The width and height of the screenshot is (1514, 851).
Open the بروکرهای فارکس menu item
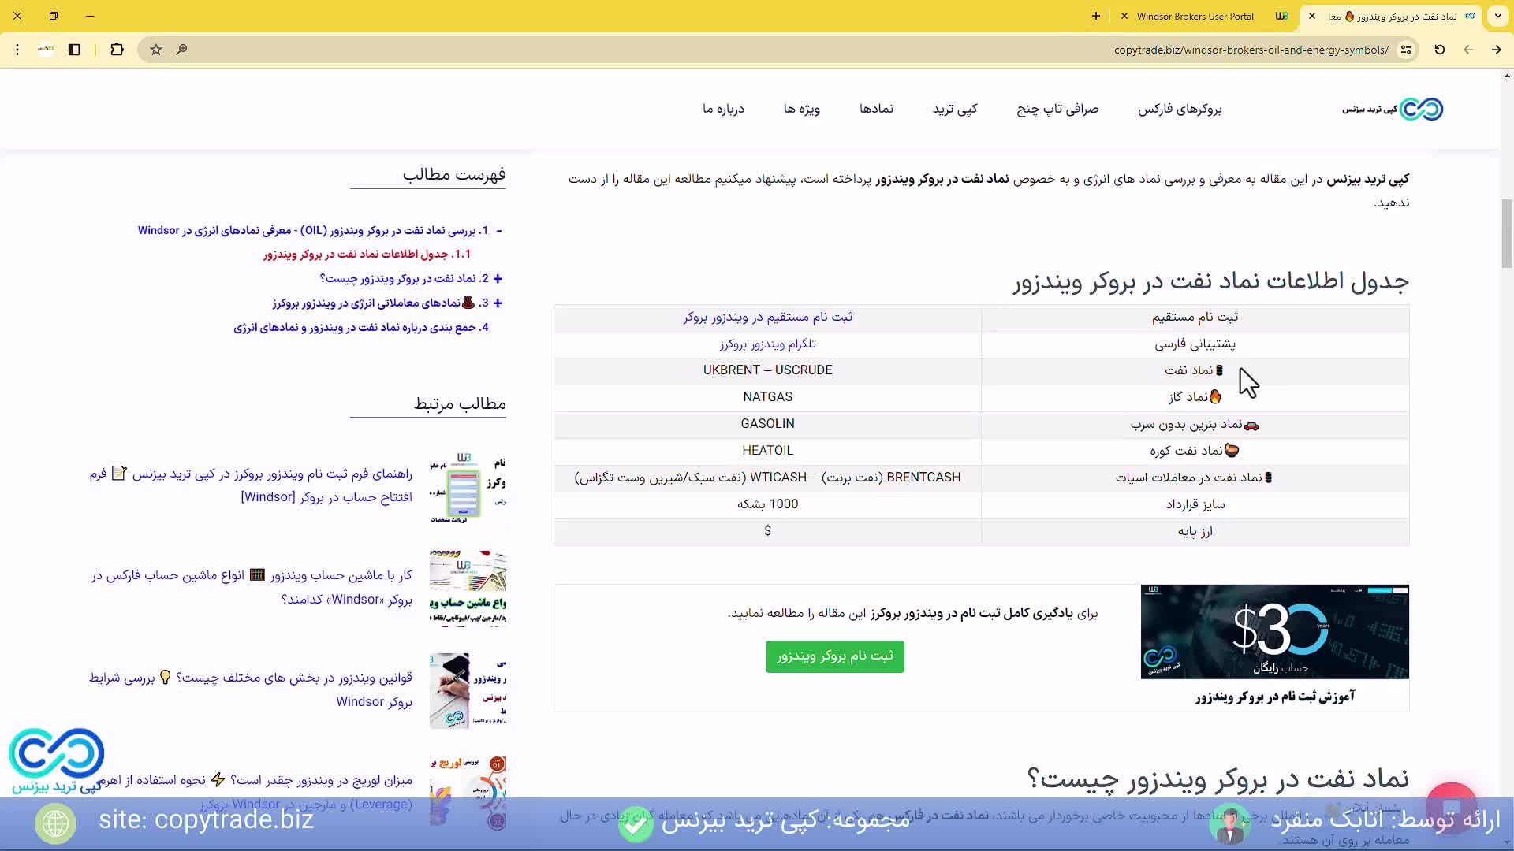point(1179,109)
